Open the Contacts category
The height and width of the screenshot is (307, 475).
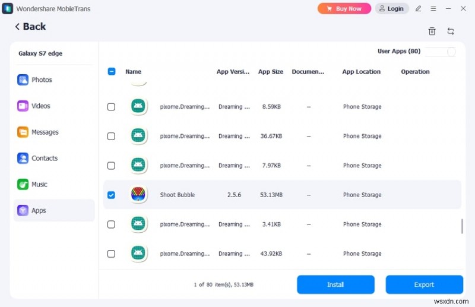(x=54, y=158)
